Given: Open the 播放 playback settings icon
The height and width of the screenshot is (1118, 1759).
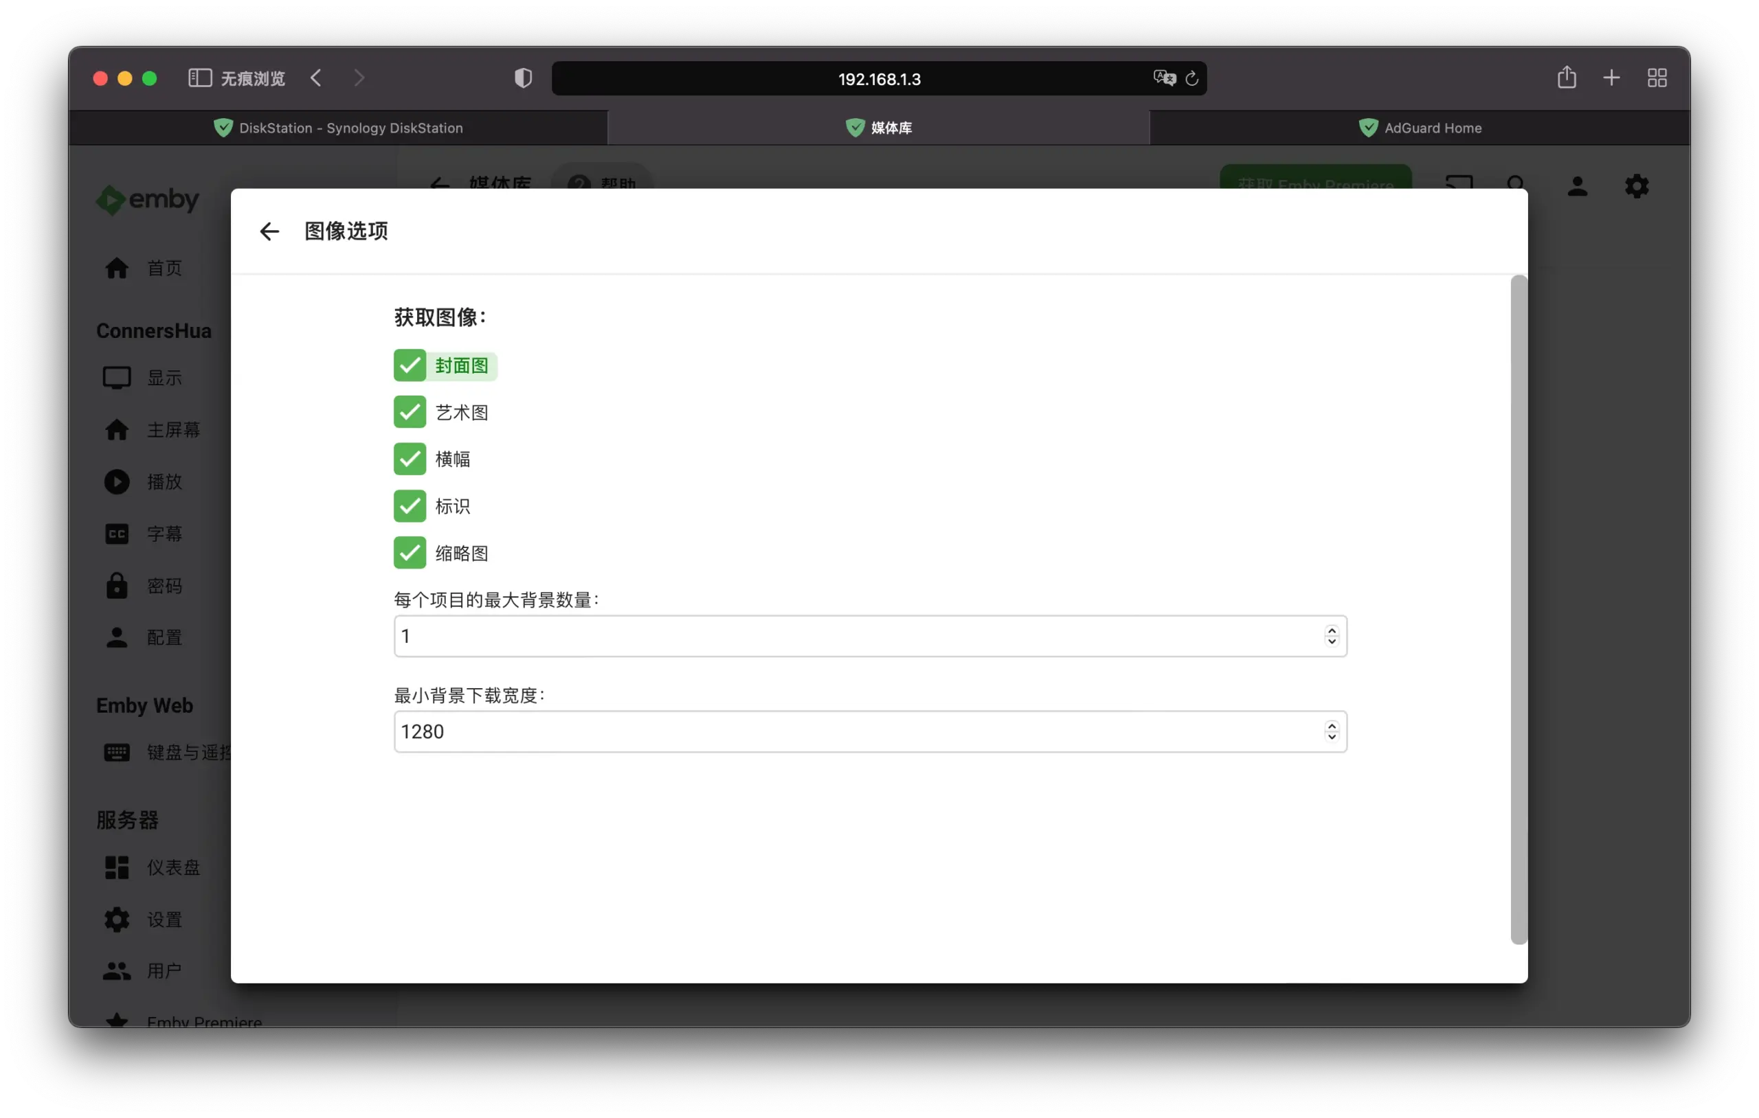Looking at the screenshot, I should (117, 482).
